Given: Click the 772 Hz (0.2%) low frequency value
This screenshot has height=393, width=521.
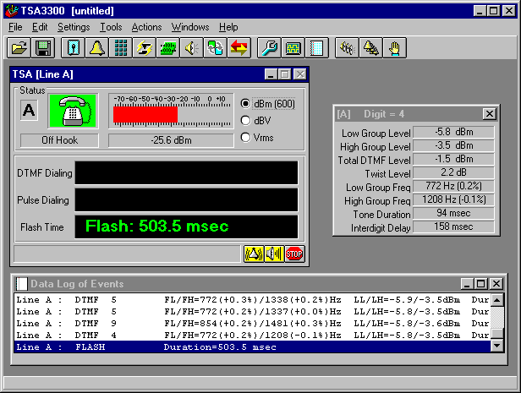Looking at the screenshot, I should pyautogui.click(x=453, y=186).
